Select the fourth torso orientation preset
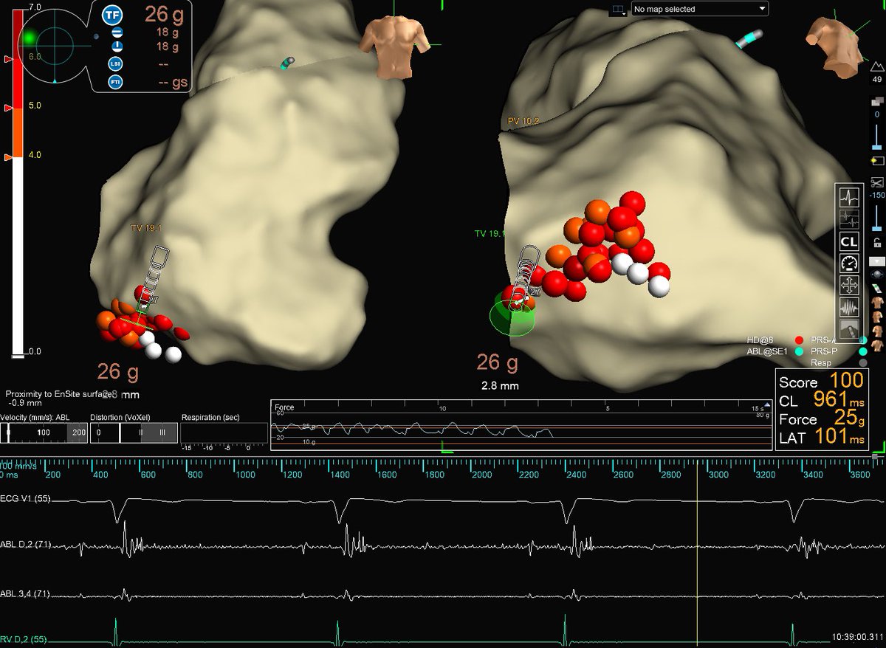This screenshot has width=886, height=648. [x=876, y=345]
